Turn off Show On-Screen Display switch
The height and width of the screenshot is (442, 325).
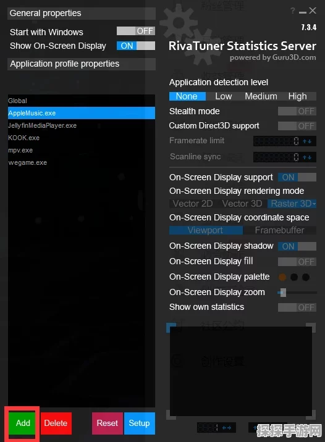coord(136,46)
